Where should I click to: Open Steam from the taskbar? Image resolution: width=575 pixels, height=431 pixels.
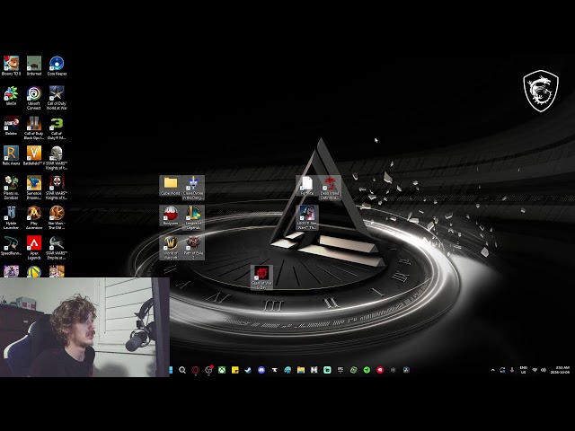click(x=248, y=370)
